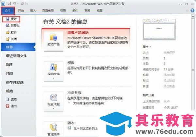This screenshot has height=137, width=196.
Task: Restore the Word window size
Action: (186, 4)
